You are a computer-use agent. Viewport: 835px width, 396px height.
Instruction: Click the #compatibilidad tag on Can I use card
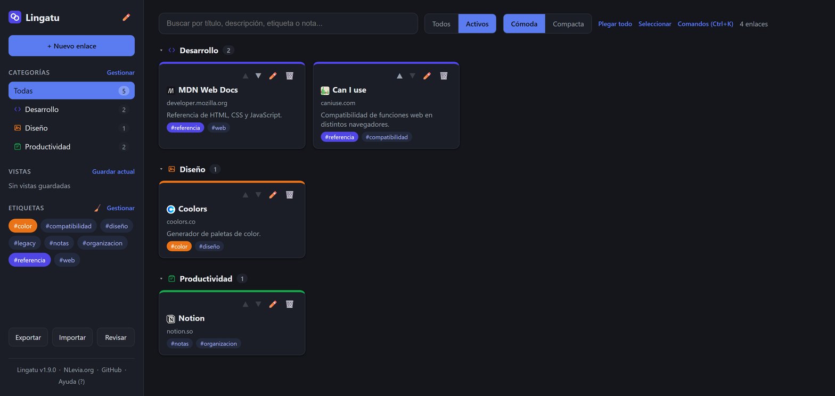click(387, 137)
